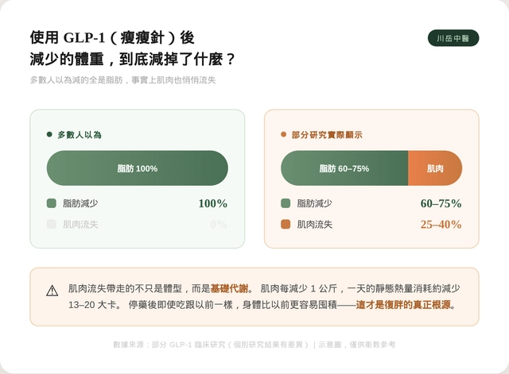The width and height of the screenshot is (509, 374).
Task: Click the warning triangle icon
Action: coord(52,291)
